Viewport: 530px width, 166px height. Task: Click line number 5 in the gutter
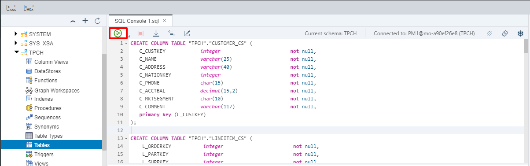[x=121, y=75]
